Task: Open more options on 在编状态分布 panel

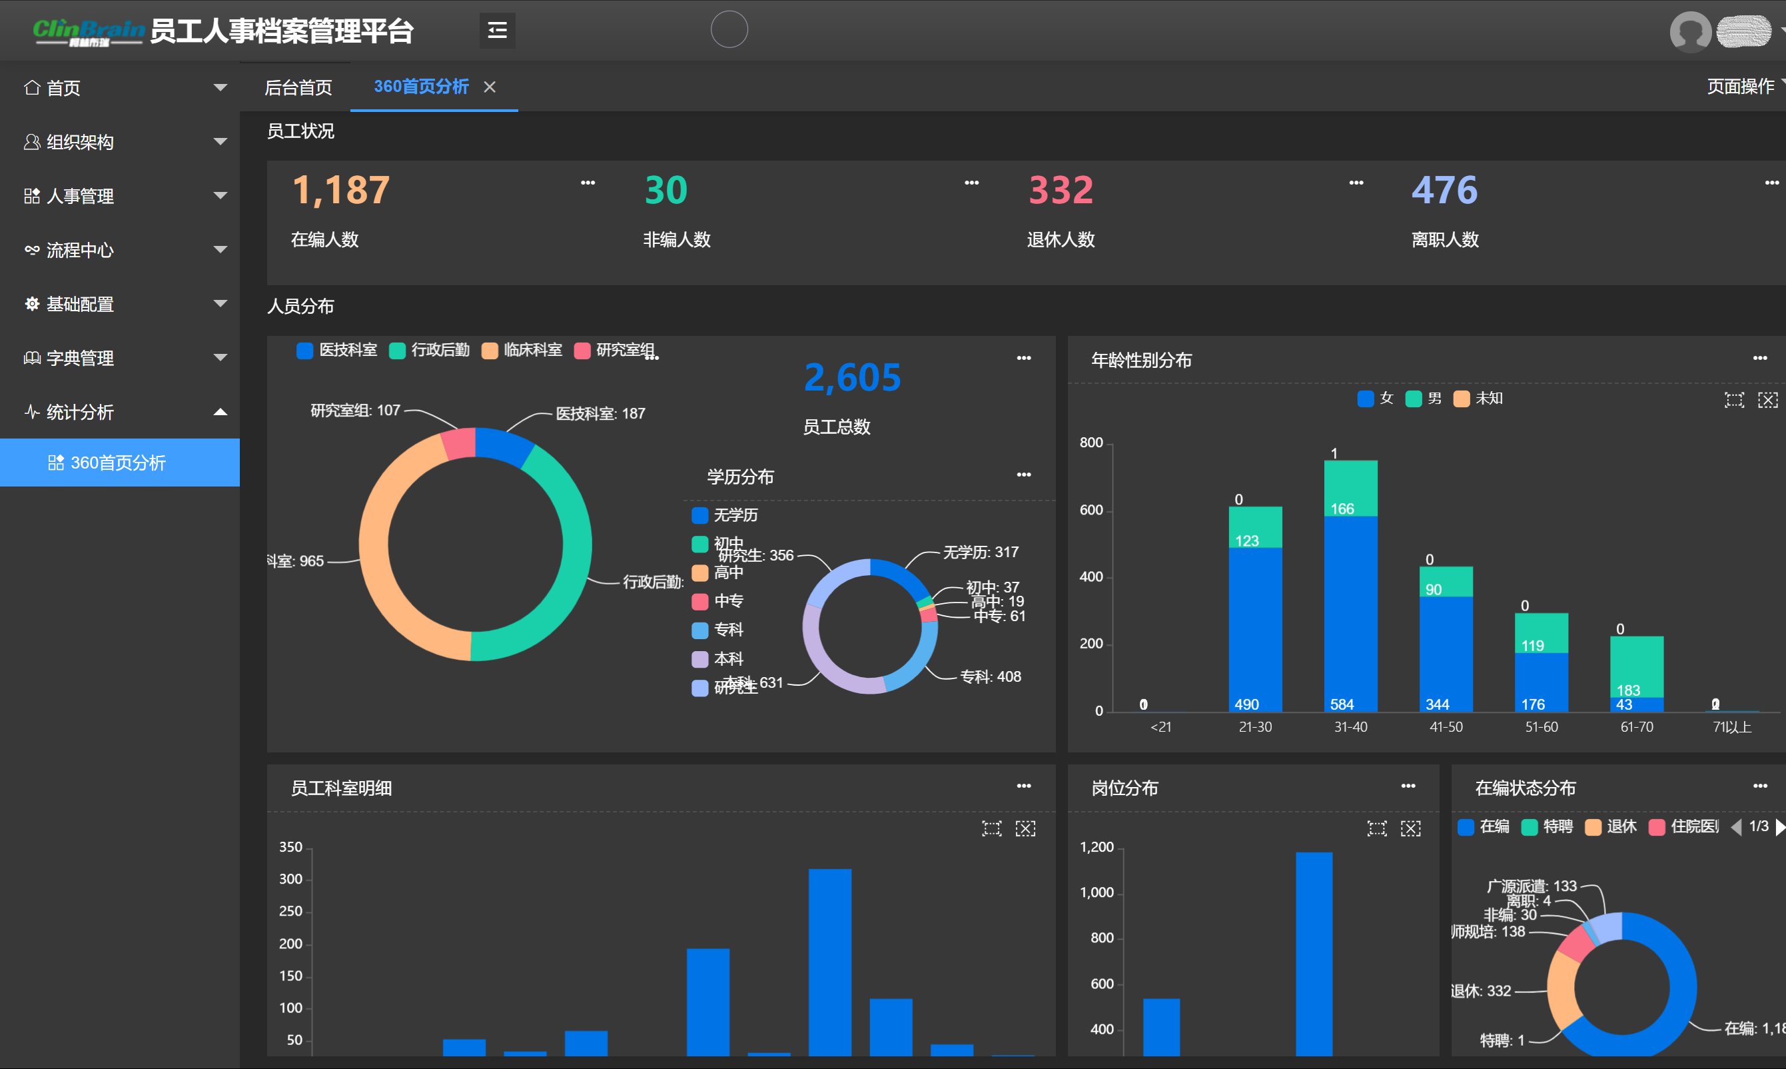Action: click(1759, 785)
